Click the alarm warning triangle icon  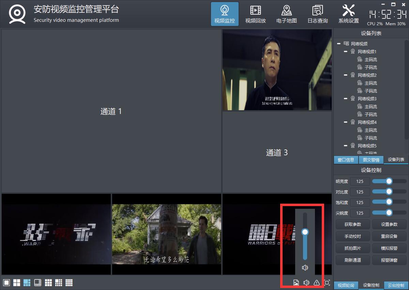[x=317, y=282]
